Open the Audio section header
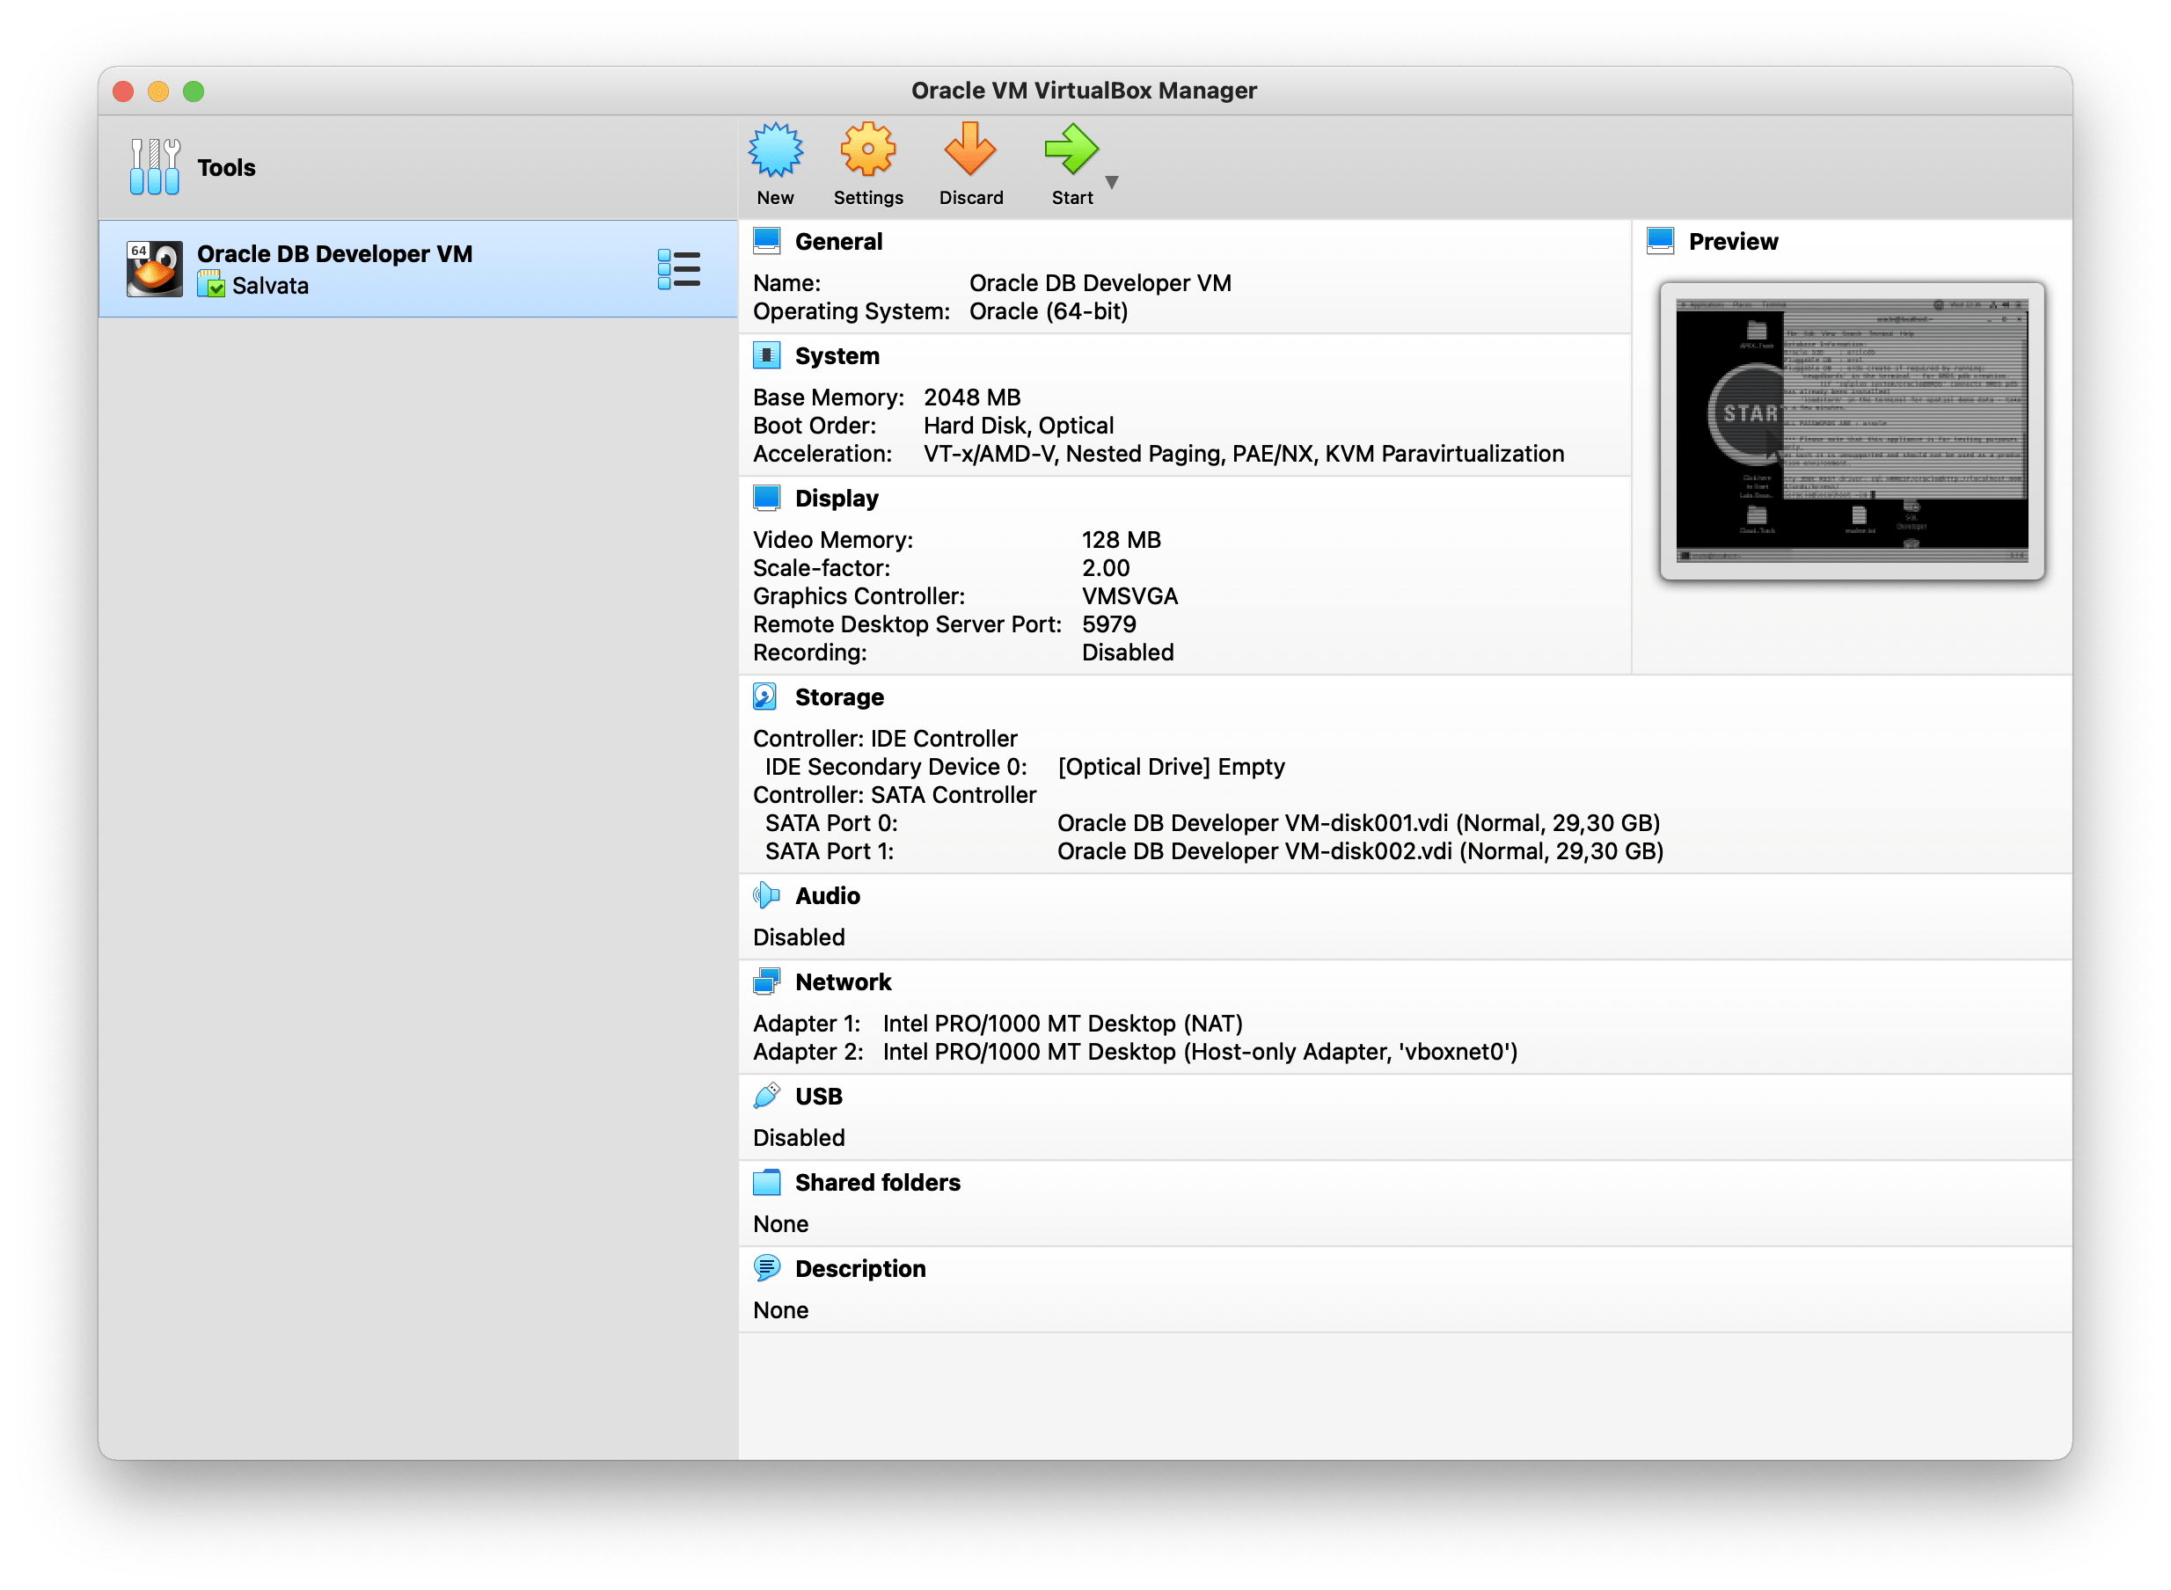The width and height of the screenshot is (2171, 1590). (827, 896)
